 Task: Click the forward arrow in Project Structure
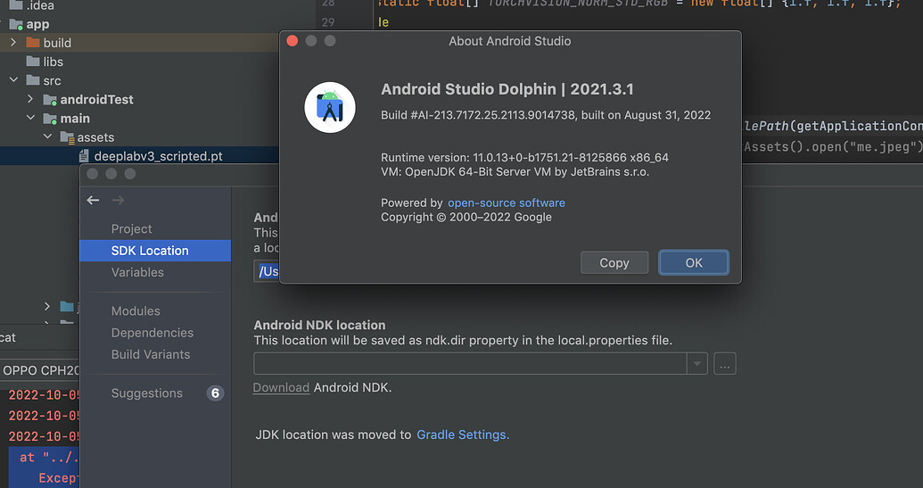tap(118, 201)
